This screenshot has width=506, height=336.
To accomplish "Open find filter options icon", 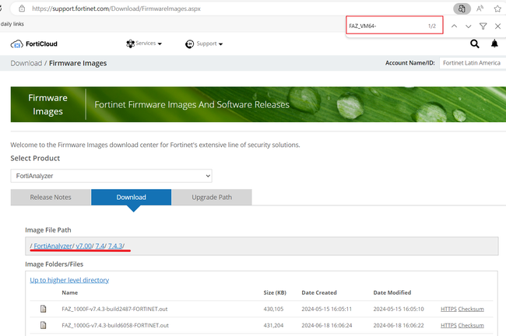I will pos(483,26).
